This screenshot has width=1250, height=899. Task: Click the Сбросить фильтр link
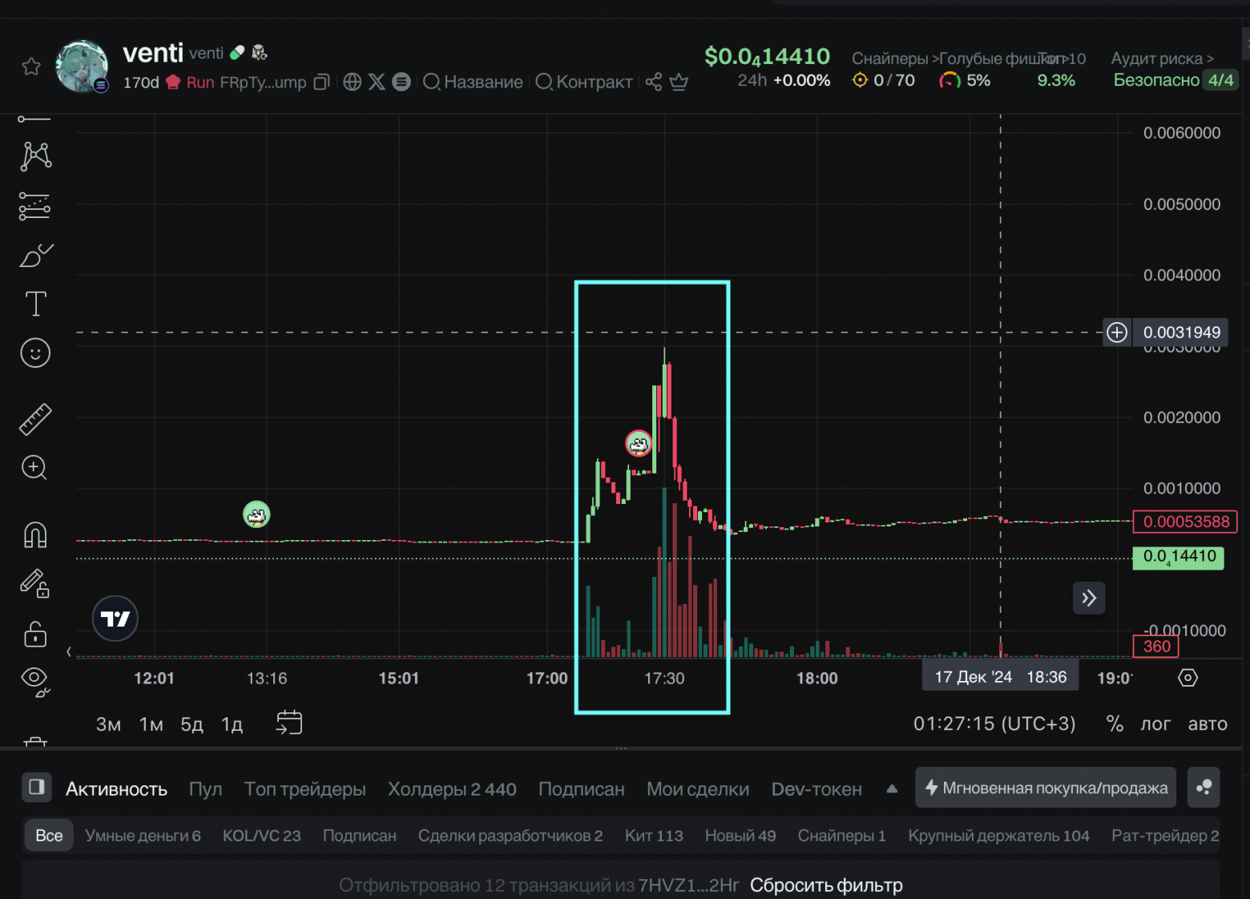(826, 885)
